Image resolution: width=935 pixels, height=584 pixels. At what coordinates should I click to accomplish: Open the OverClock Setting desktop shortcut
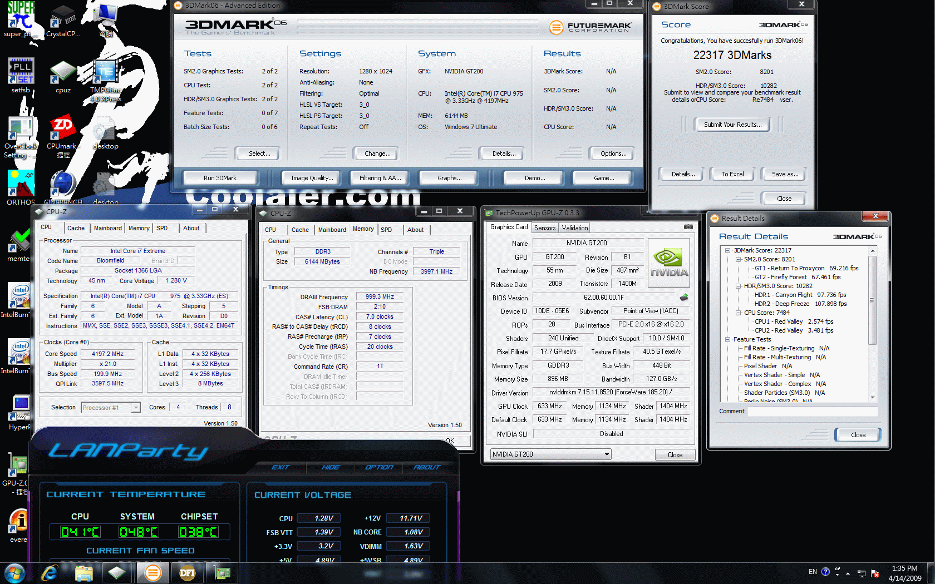pyautogui.click(x=21, y=137)
